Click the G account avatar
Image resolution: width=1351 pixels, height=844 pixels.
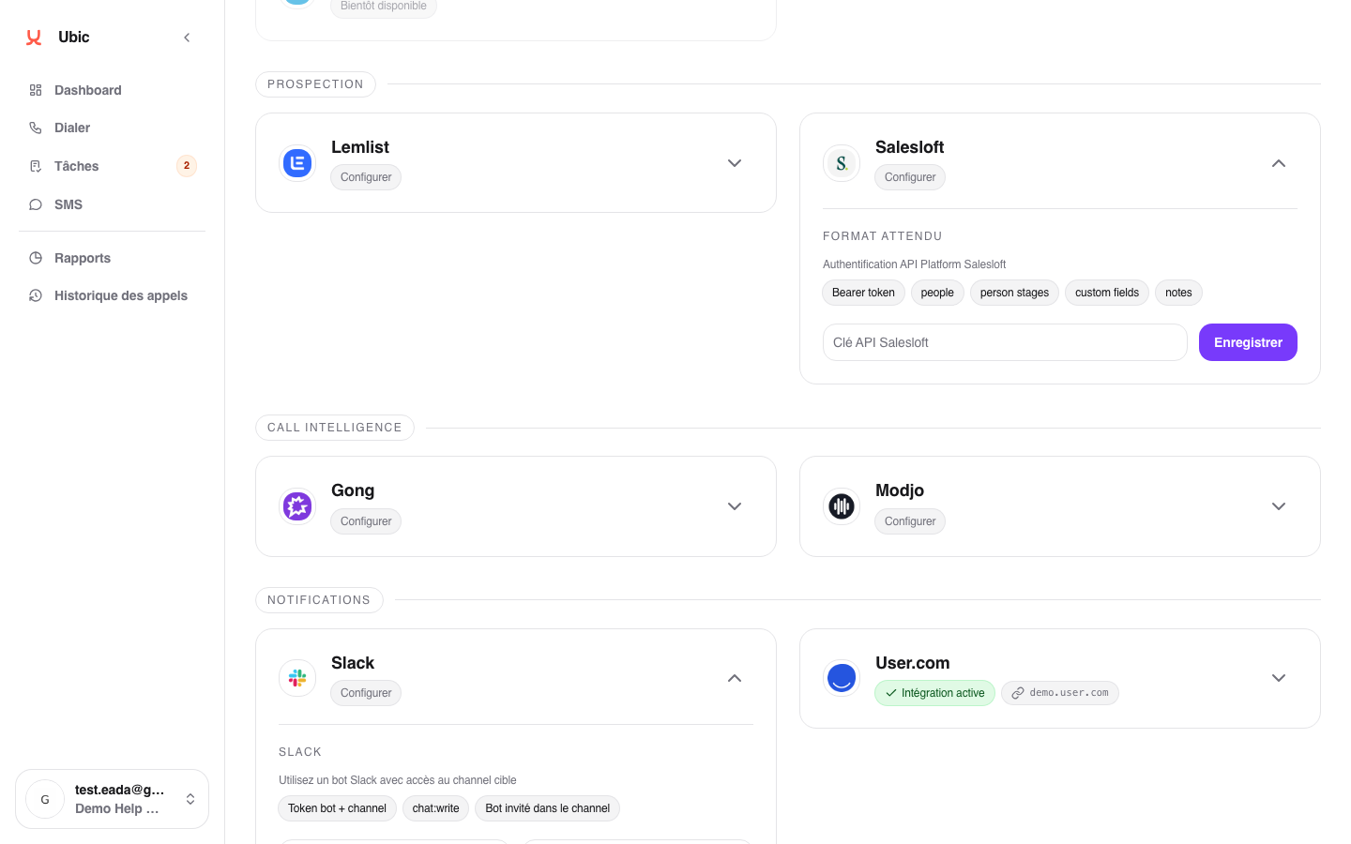pyautogui.click(x=45, y=800)
